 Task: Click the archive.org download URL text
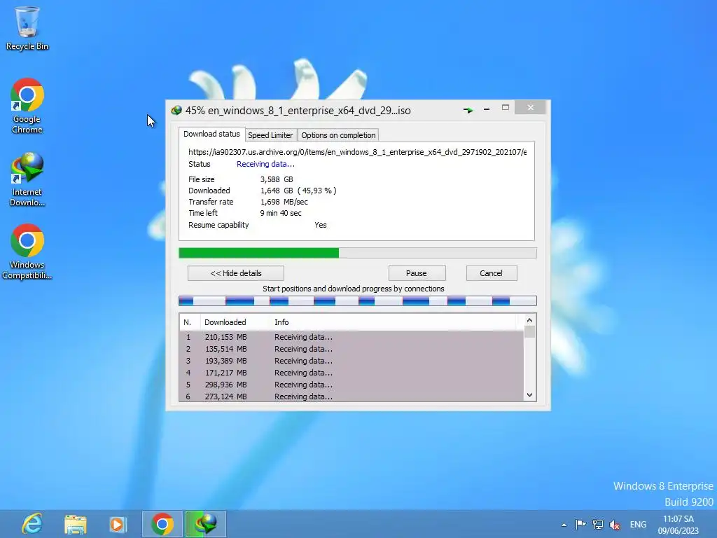pyautogui.click(x=358, y=152)
